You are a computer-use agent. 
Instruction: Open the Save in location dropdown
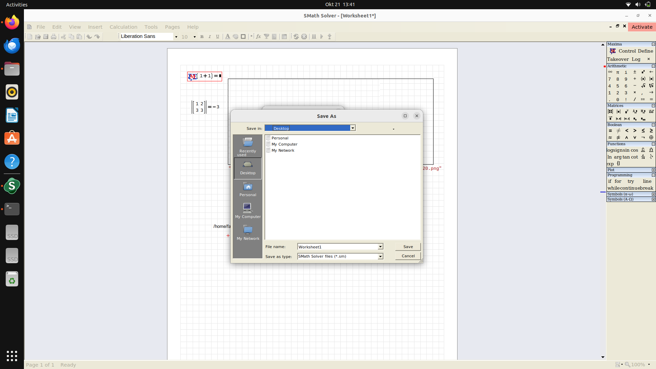click(x=352, y=128)
